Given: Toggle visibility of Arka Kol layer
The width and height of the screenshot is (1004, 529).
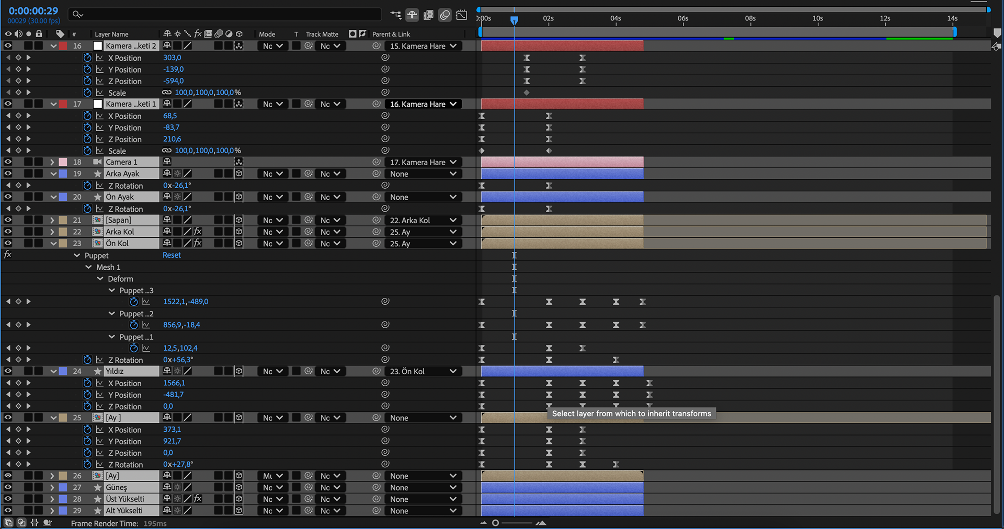Looking at the screenshot, I should 8,232.
